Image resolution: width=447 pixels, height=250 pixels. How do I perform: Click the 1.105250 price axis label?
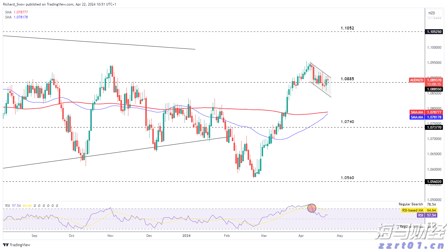(x=434, y=32)
